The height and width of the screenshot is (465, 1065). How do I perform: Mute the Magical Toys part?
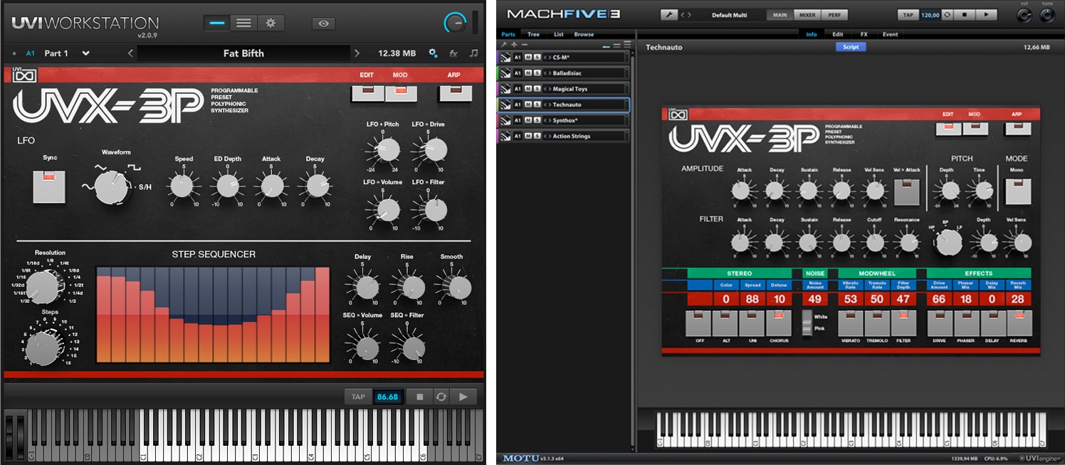tap(528, 89)
